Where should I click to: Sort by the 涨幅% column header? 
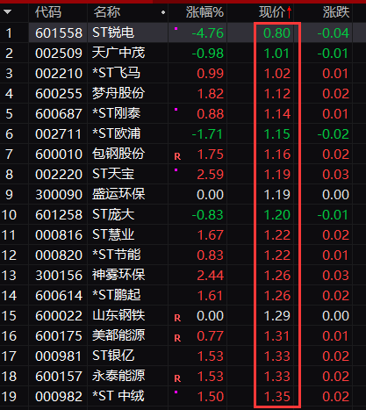pos(205,12)
